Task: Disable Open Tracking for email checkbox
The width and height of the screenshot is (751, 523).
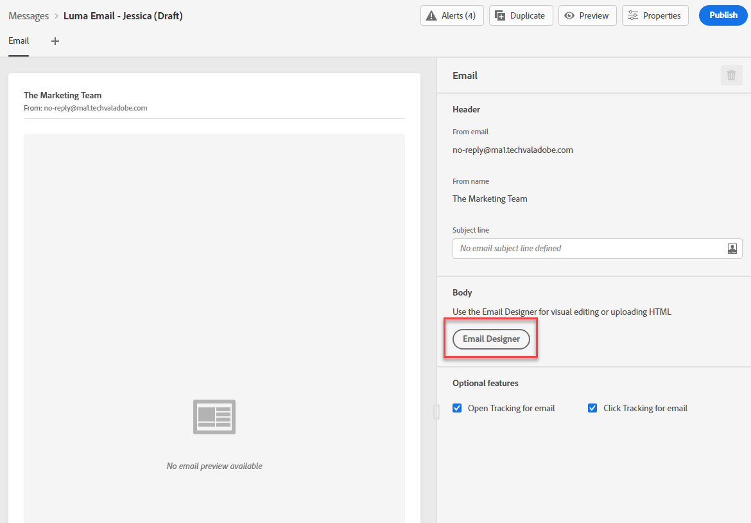Action: (x=457, y=408)
